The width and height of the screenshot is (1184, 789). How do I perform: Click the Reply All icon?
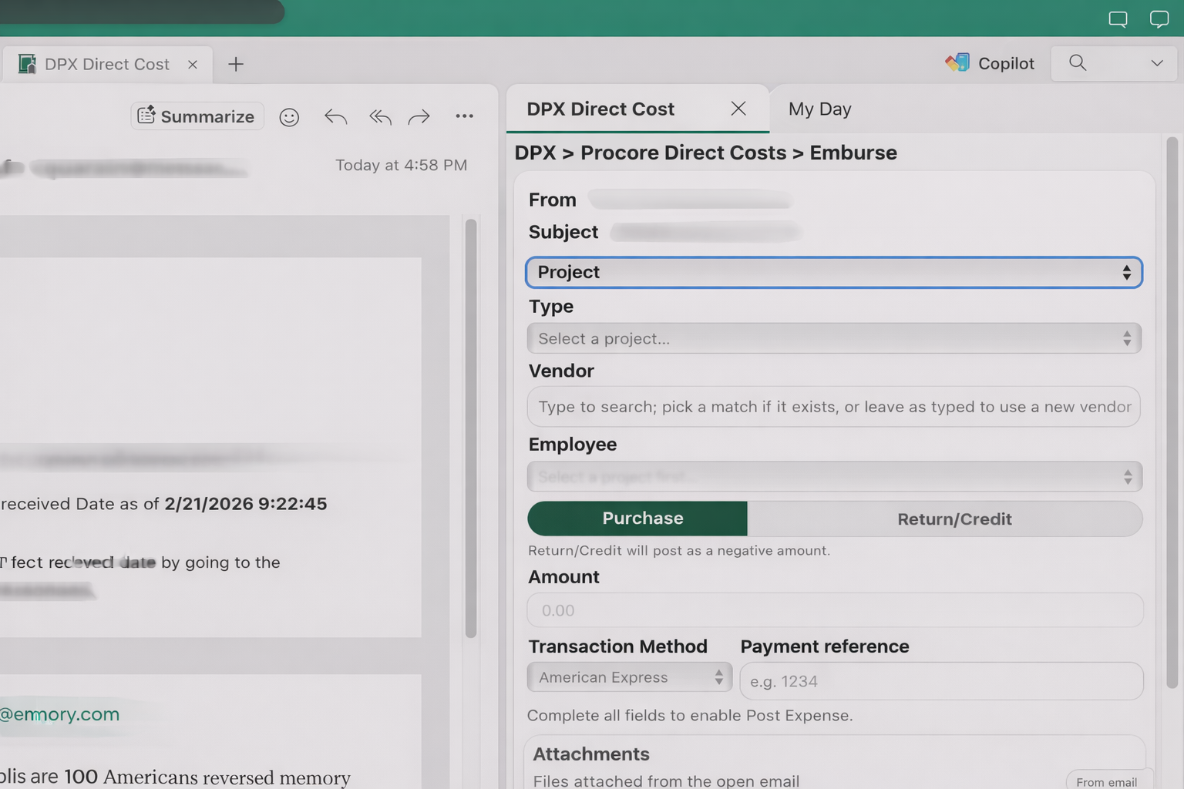click(x=380, y=116)
